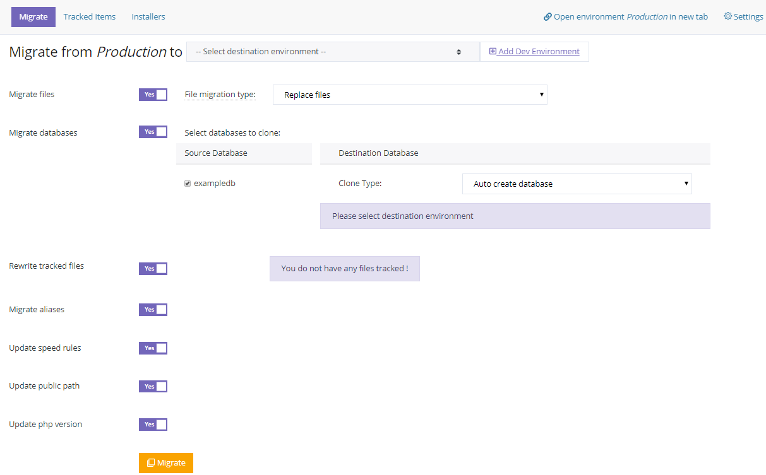Toggle the Migrate aliases switch
Viewport: 766px width, 475px height.
click(153, 310)
